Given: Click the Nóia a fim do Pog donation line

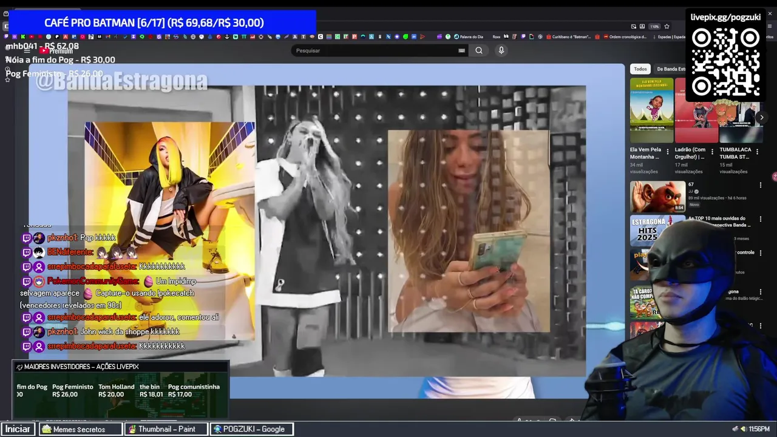Looking at the screenshot, I should coord(60,59).
